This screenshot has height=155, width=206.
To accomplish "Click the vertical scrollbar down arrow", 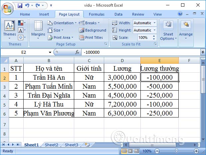I will 203,139.
